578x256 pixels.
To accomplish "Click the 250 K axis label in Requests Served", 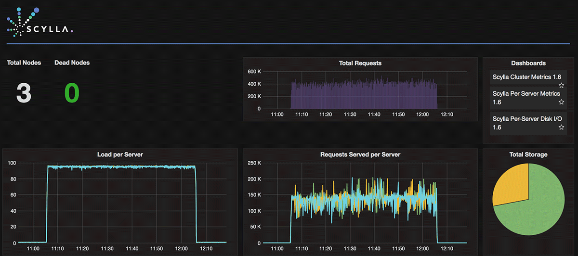I will (x=254, y=163).
